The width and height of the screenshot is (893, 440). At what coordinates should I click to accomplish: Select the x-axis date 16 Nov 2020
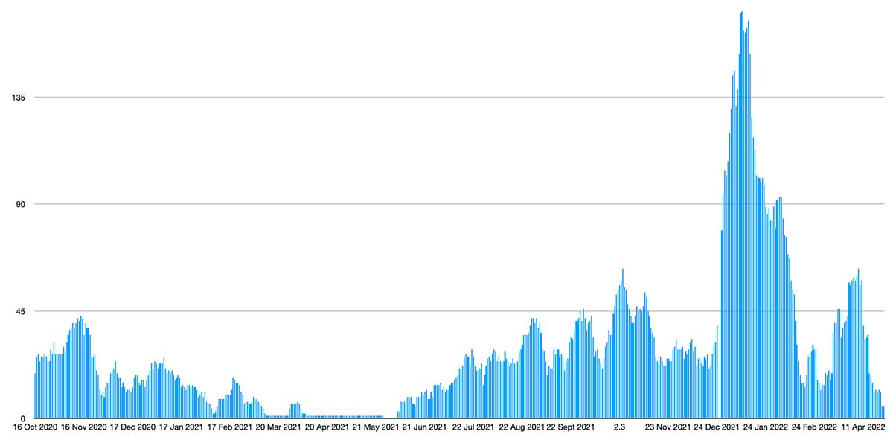(84, 427)
